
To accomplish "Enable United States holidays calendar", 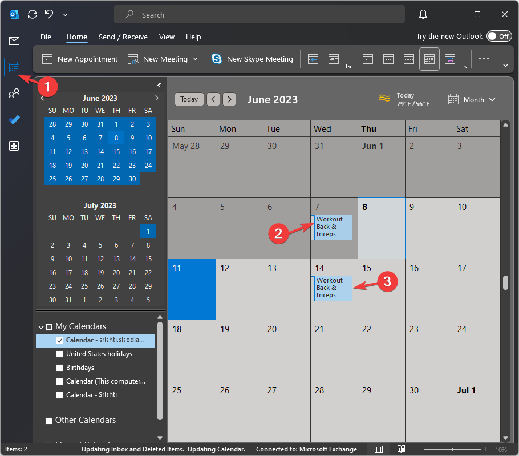I will (59, 354).
